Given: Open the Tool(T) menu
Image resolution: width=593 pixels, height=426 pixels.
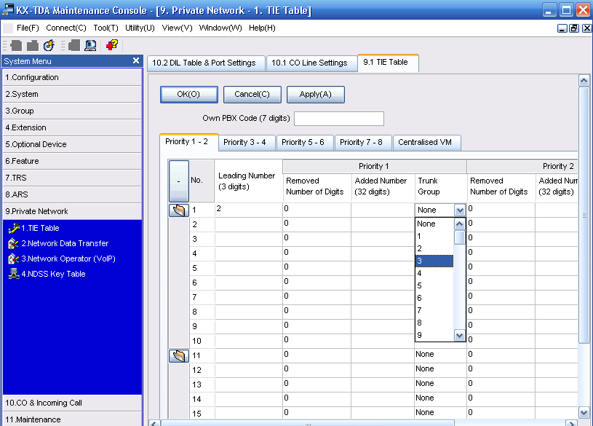Looking at the screenshot, I should pyautogui.click(x=106, y=28).
